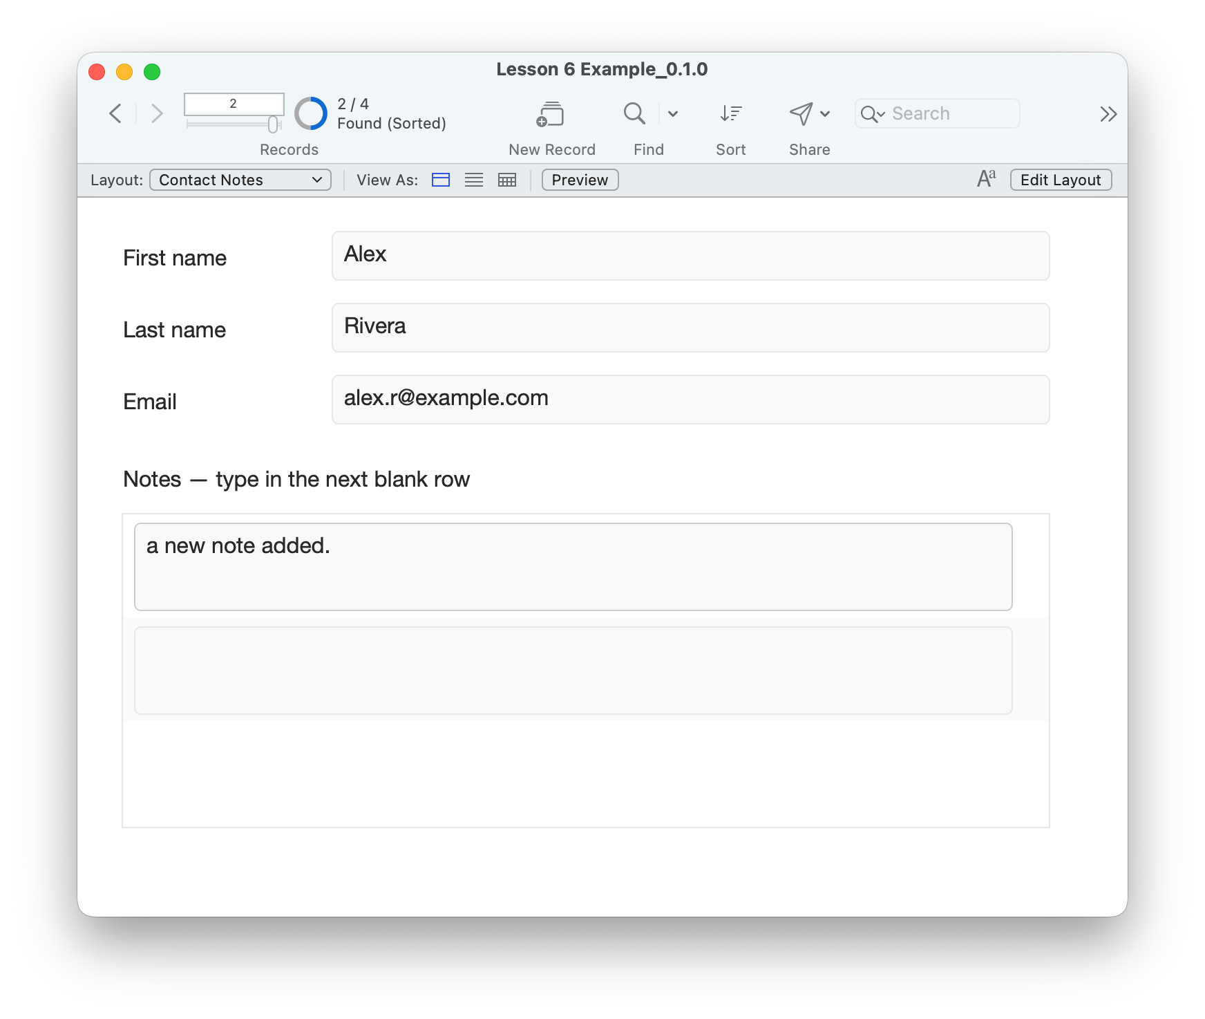Minimize the window with the yellow button
Screen dimensions: 1205x1019
[124, 72]
